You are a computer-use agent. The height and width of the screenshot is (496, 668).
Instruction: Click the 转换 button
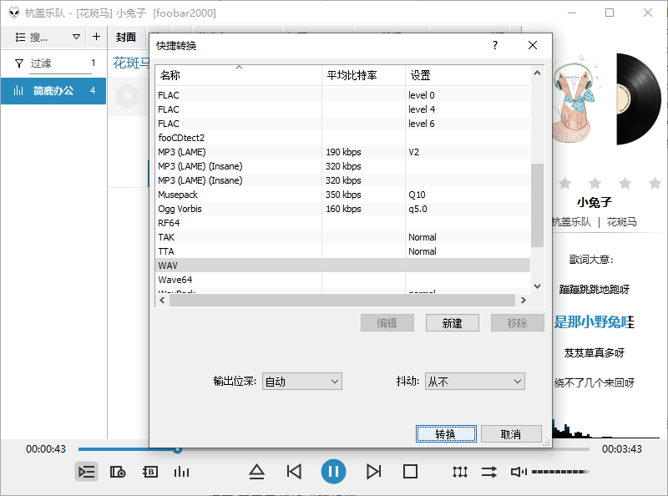tap(446, 434)
